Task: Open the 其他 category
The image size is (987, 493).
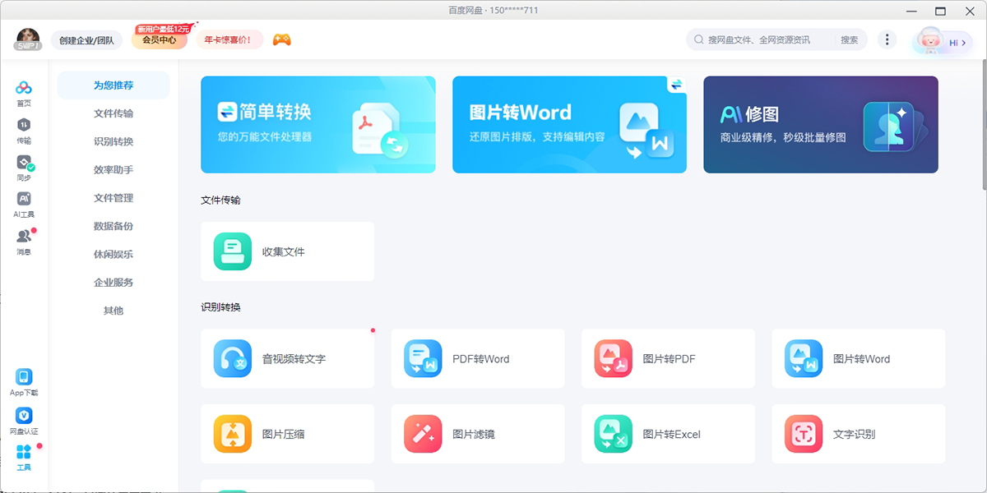Action: (x=114, y=311)
